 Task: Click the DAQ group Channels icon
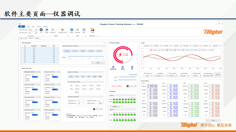(78, 30)
